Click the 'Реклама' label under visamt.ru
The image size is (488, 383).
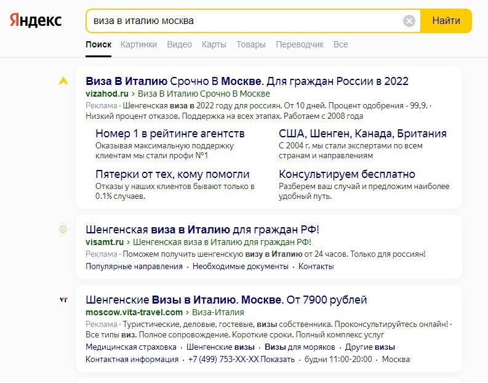101,254
